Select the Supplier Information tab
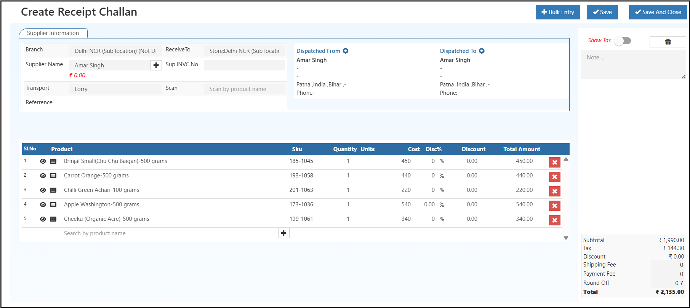Viewport: 690px width, 308px height. click(53, 33)
